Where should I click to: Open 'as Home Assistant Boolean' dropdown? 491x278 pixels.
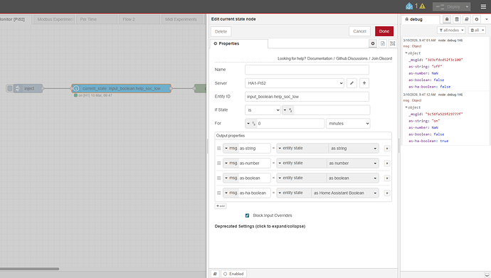344,193
